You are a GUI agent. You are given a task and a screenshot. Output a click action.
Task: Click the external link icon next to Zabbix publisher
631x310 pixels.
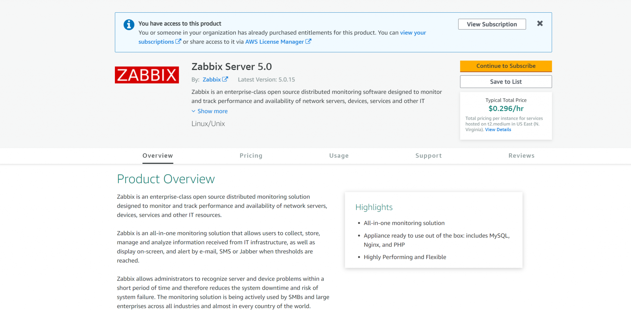click(x=225, y=79)
